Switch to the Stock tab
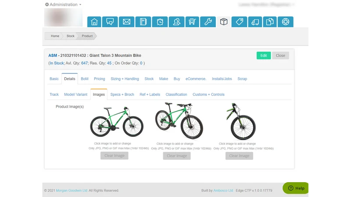351x197 pixels. click(x=149, y=79)
